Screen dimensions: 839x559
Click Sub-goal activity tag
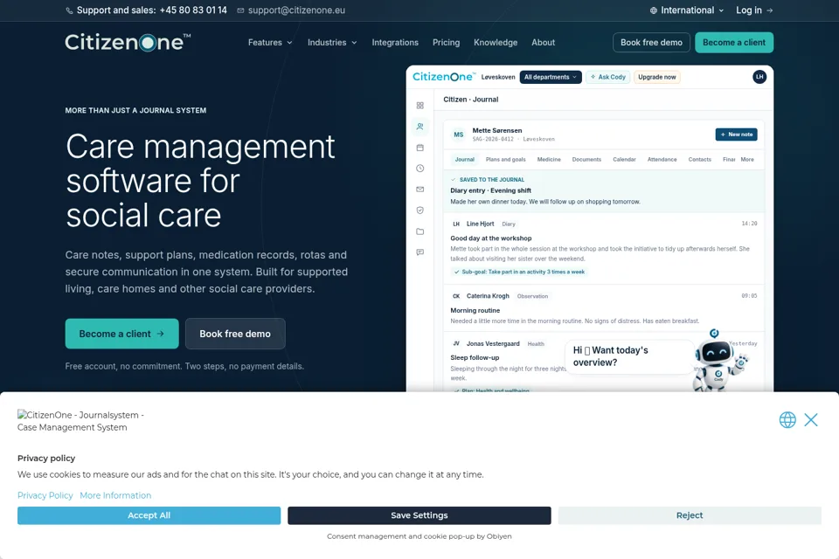point(519,272)
